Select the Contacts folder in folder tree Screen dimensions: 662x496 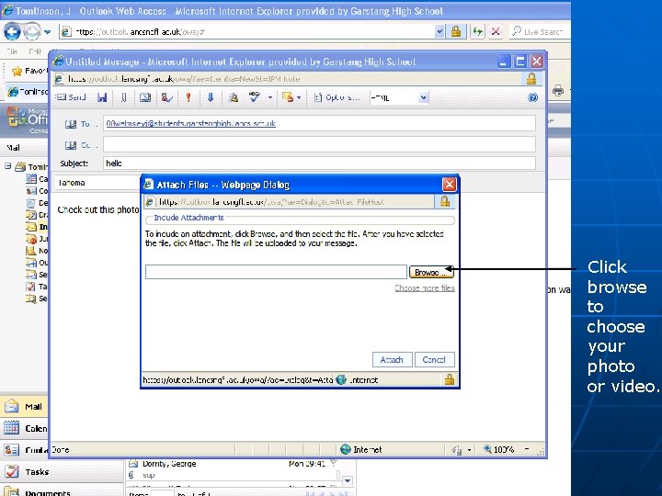tap(36, 191)
